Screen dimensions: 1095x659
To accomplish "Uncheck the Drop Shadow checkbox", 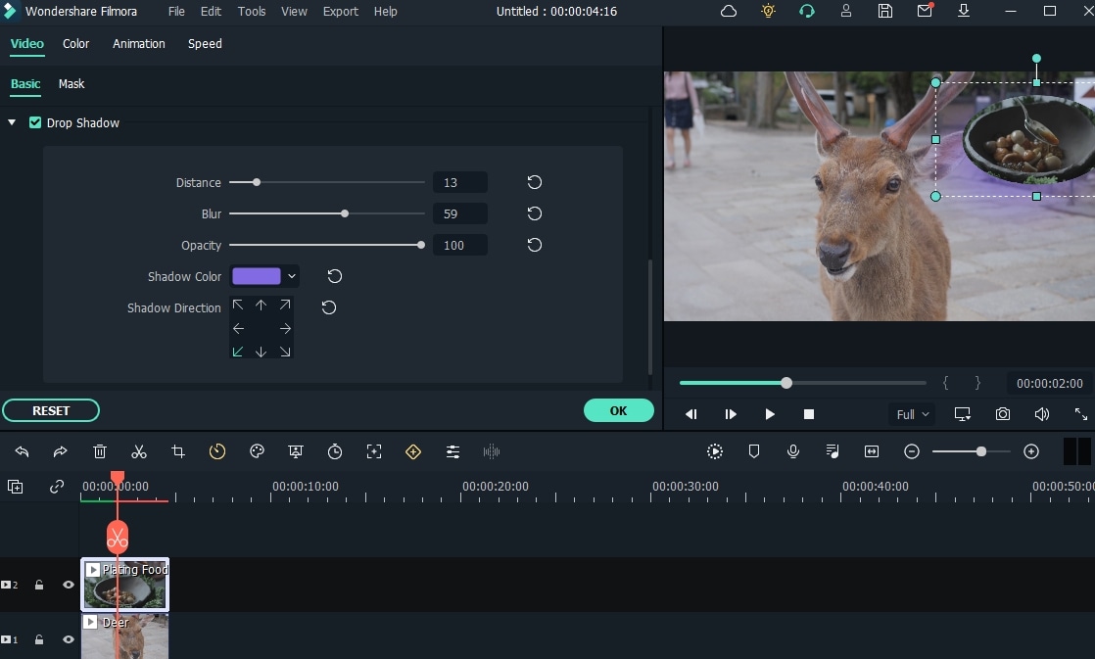I will point(35,123).
